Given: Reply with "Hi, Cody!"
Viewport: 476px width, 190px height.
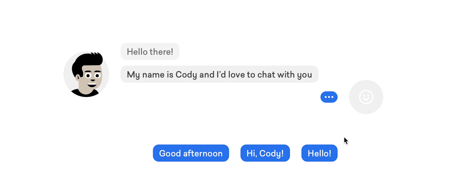Looking at the screenshot, I should click(265, 153).
